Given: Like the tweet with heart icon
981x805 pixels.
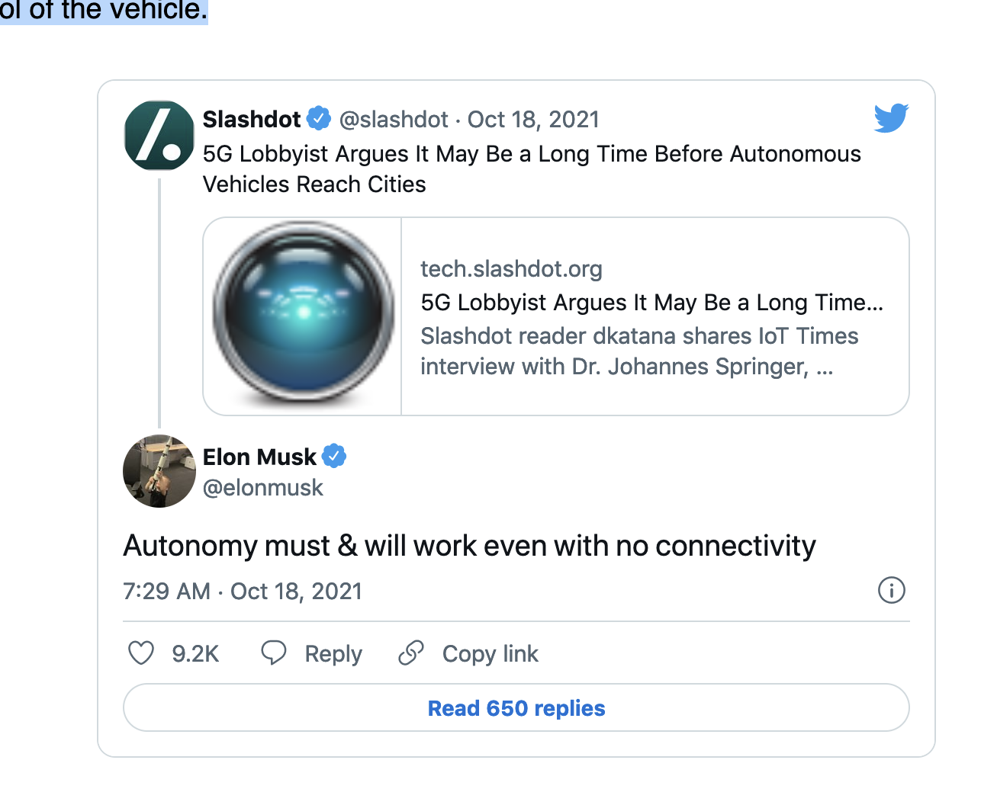Looking at the screenshot, I should point(141,653).
